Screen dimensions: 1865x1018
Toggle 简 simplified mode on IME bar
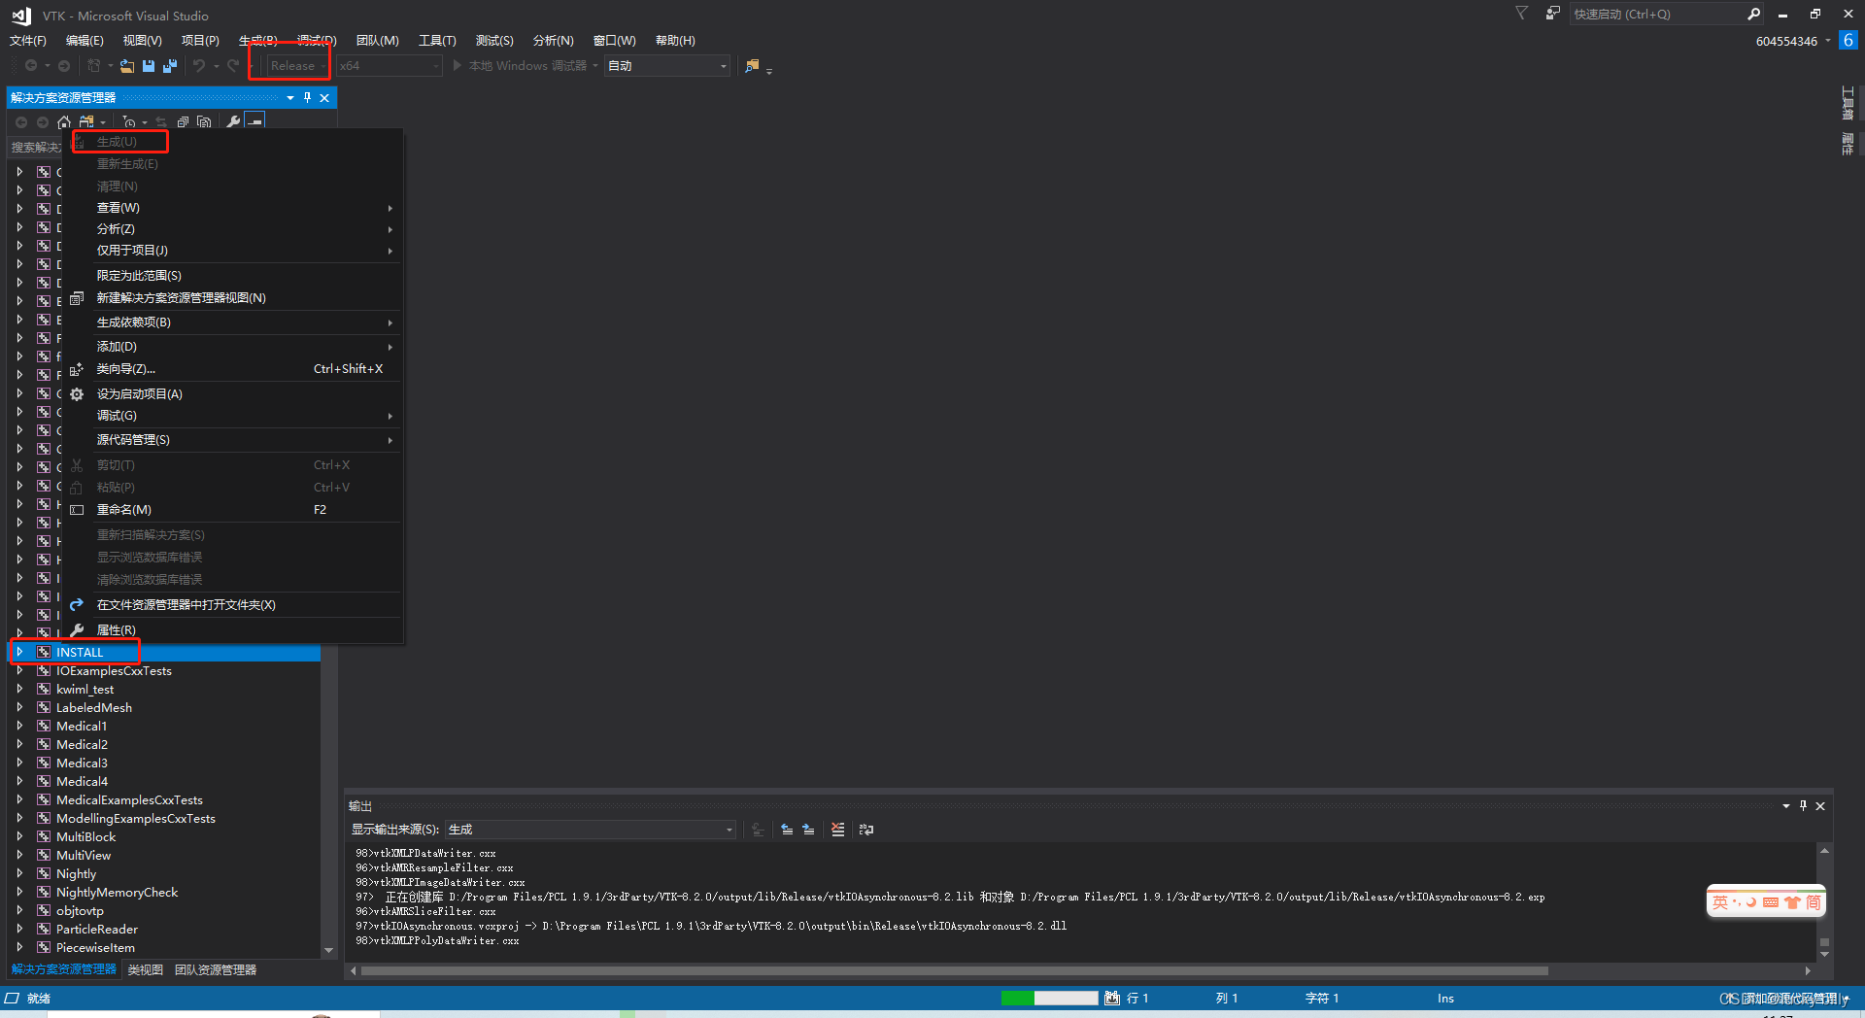1813,902
